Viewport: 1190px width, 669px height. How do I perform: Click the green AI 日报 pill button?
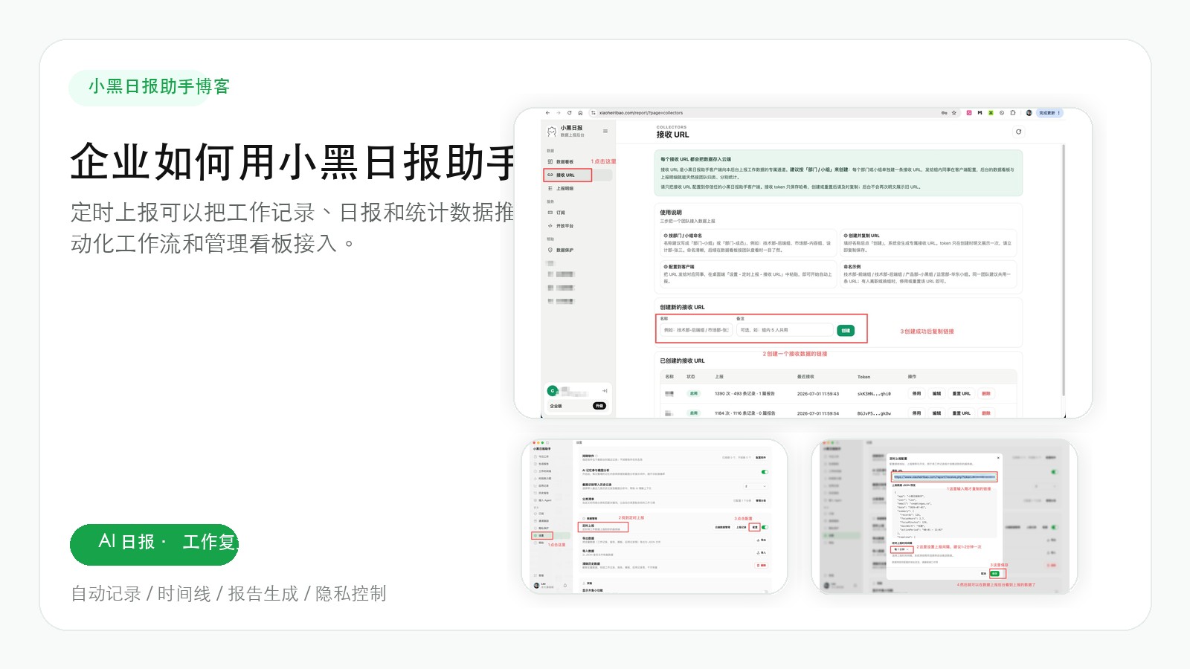pyautogui.click(x=154, y=544)
